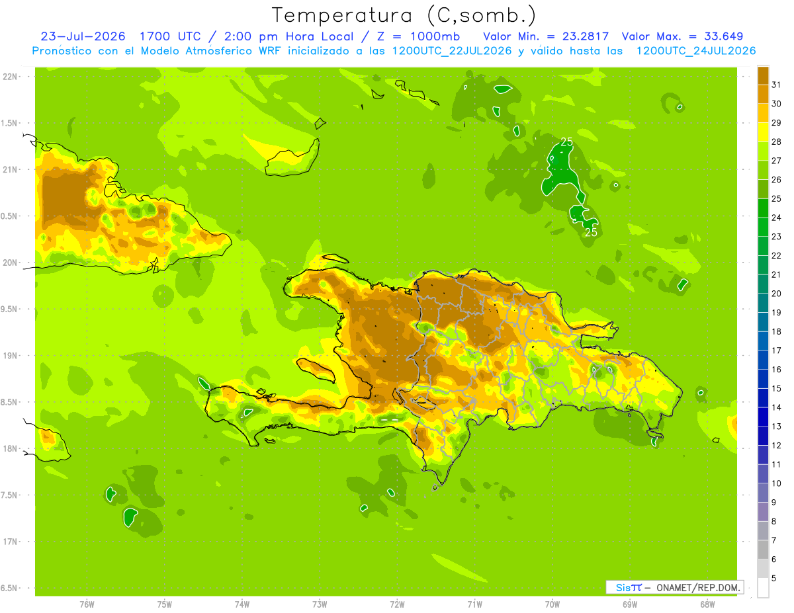The height and width of the screenshot is (613, 794).
Task: Click the legend value '17'
Action: tap(777, 350)
